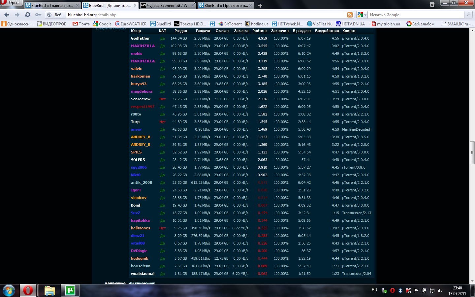Open the Веб-альбом bookmark
This screenshot has height=297, width=475.
421,24
